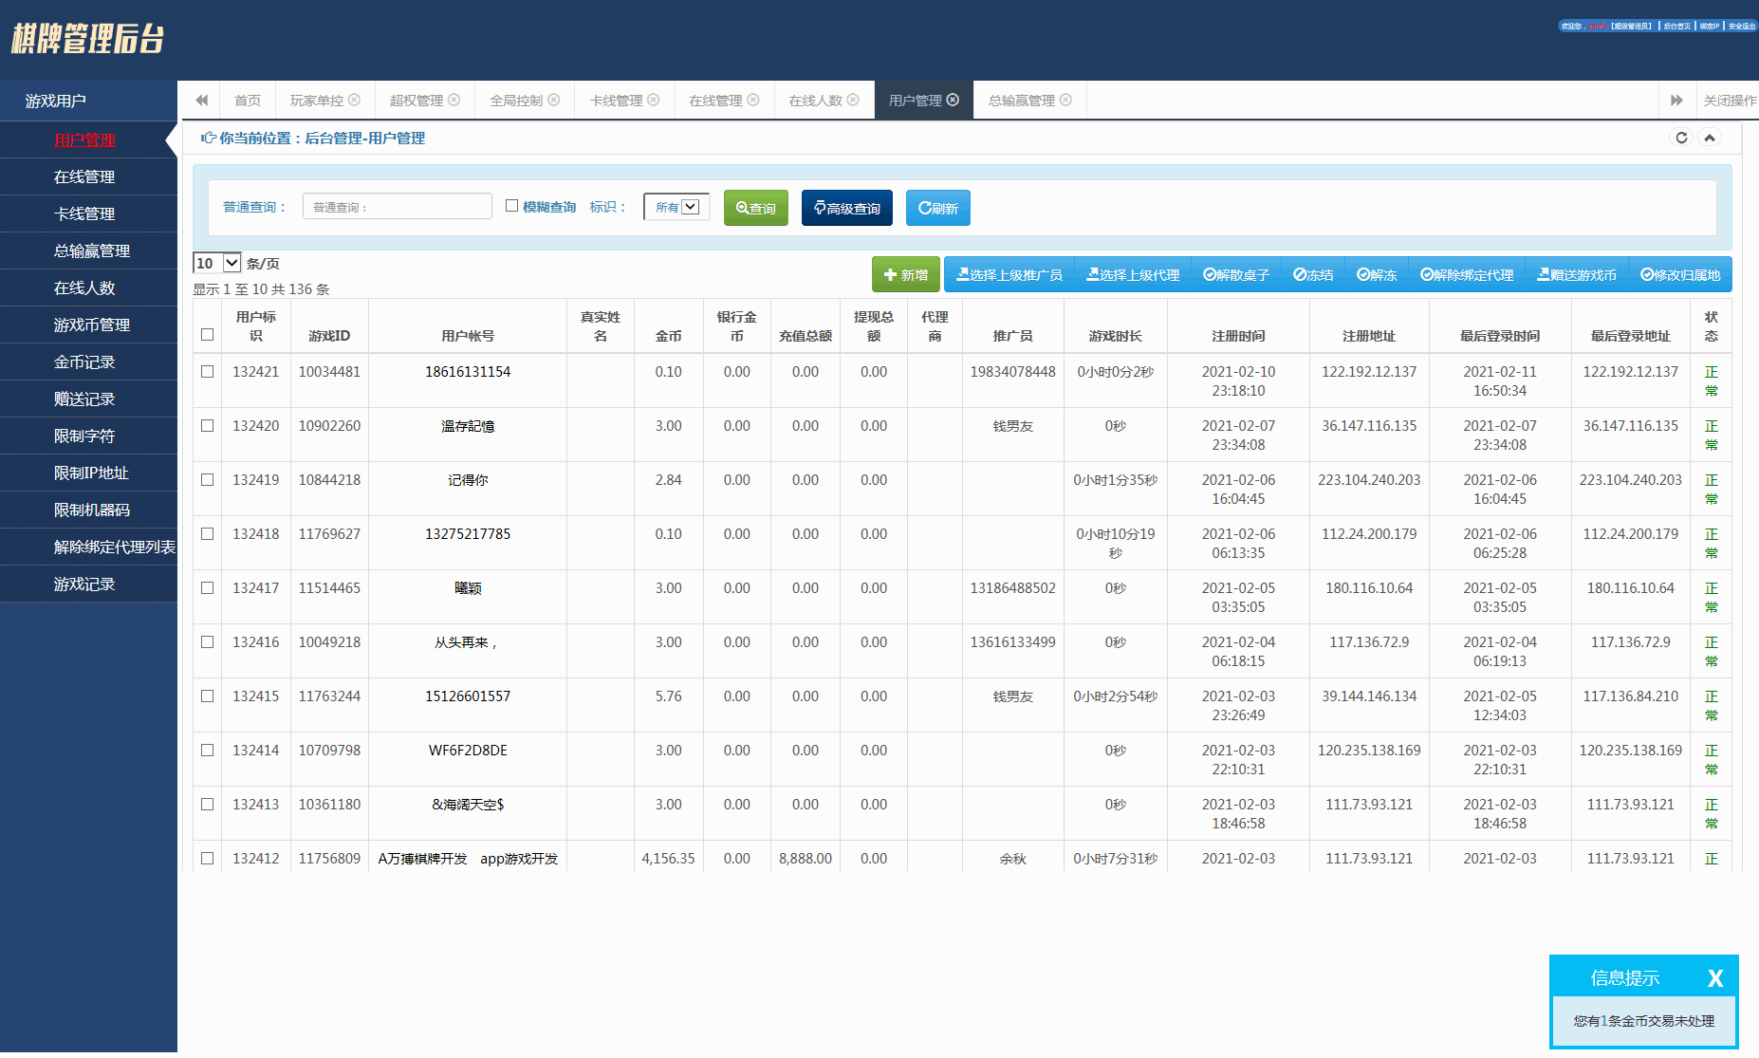Close the 用户管理 tab via its X icon
Viewport: 1759px width, 1058px height.
tap(953, 100)
